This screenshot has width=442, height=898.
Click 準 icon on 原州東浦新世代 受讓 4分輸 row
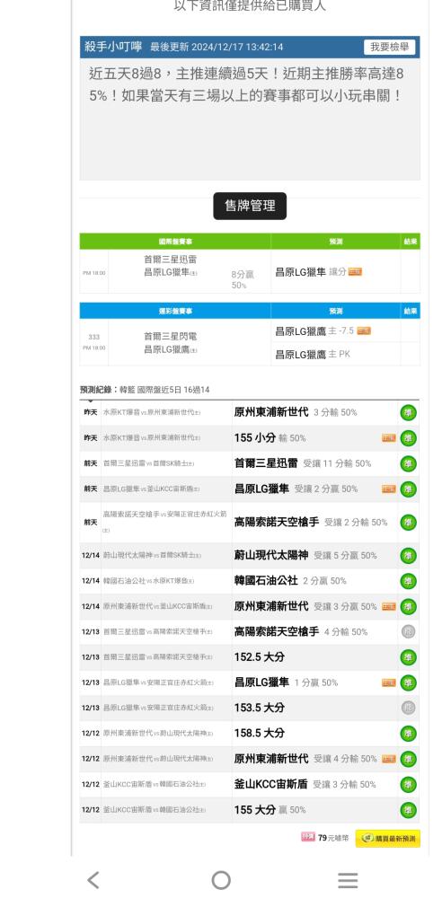[x=408, y=759]
